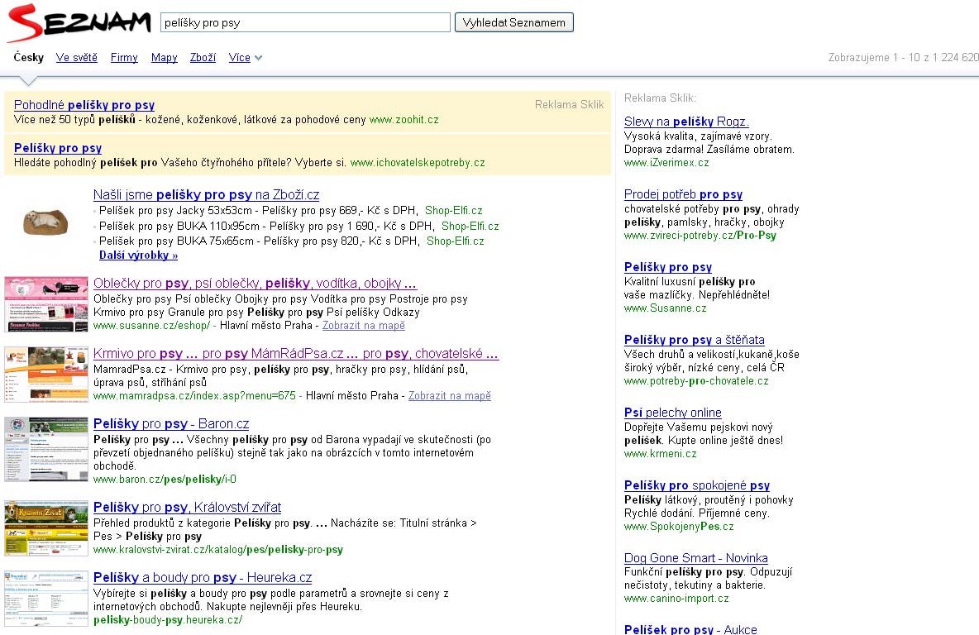Screen dimensions: 979x635
Task: Open result 'Pelíšky pro psy - Baron.cz'
Action: pos(171,424)
